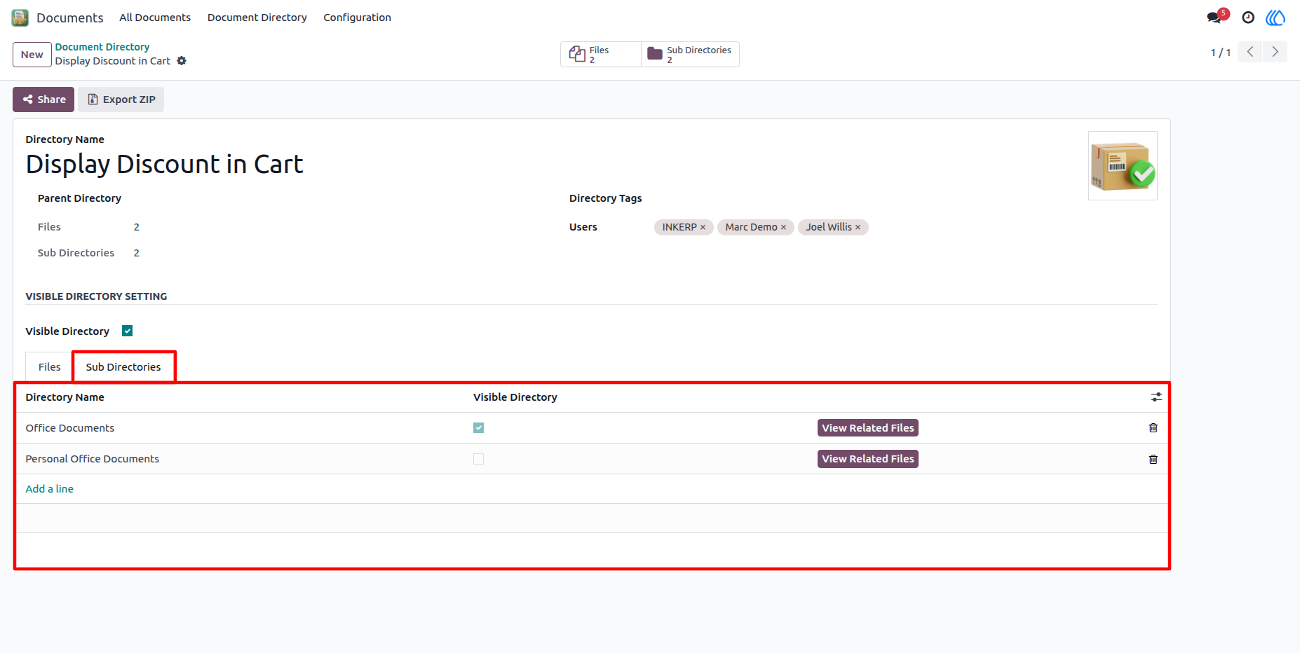Remove the Marc Demo user tag
The image size is (1300, 653).
[x=783, y=227]
